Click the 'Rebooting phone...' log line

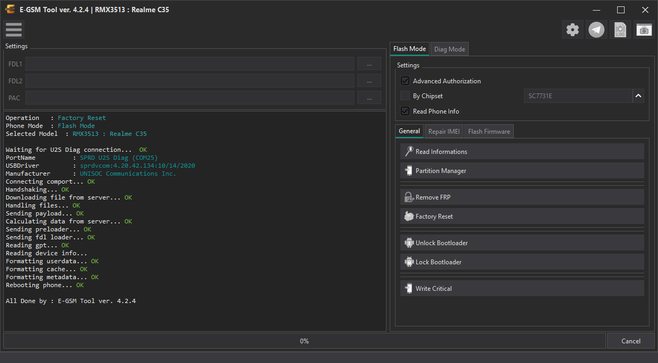coord(45,285)
